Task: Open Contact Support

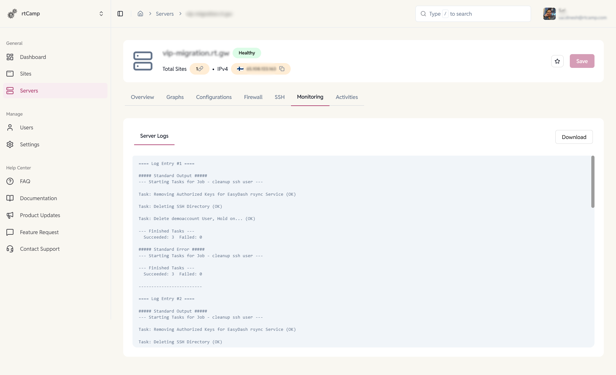Action: [x=40, y=249]
